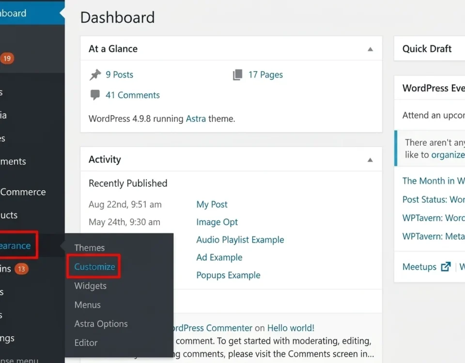
Task: Click the Astra theme link
Action: click(x=196, y=119)
